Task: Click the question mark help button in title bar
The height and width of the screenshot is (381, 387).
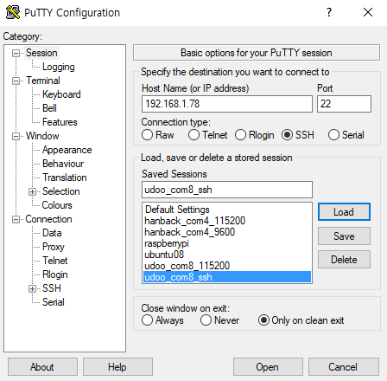Action: click(x=329, y=12)
